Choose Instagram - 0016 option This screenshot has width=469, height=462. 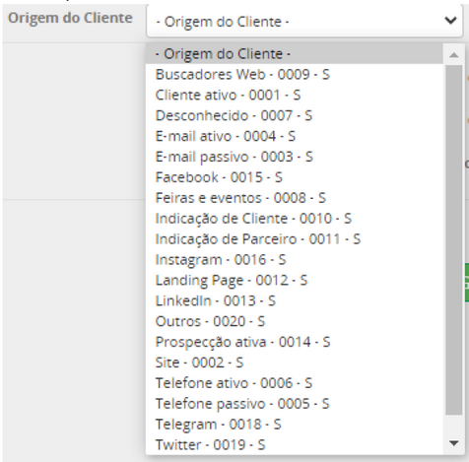click(x=295, y=260)
